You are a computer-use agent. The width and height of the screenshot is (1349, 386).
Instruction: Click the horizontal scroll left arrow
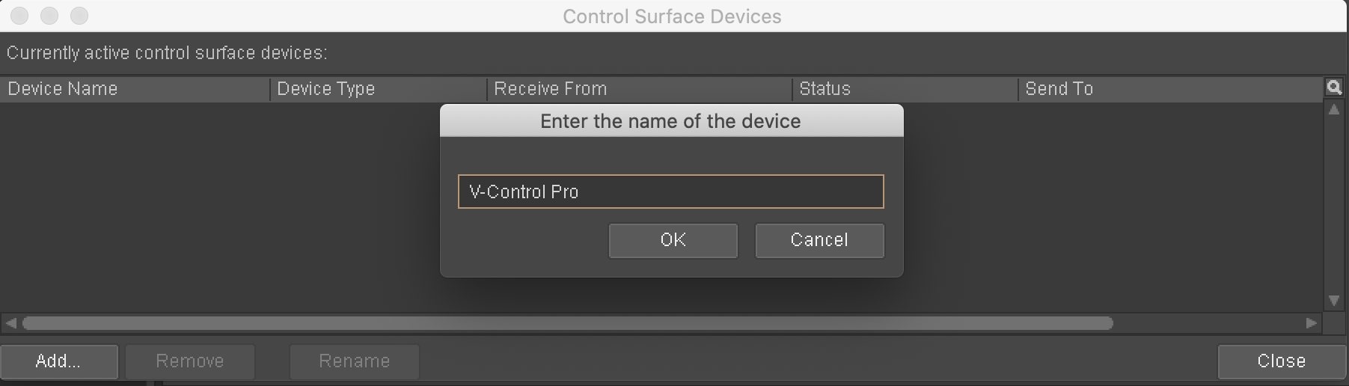click(10, 323)
